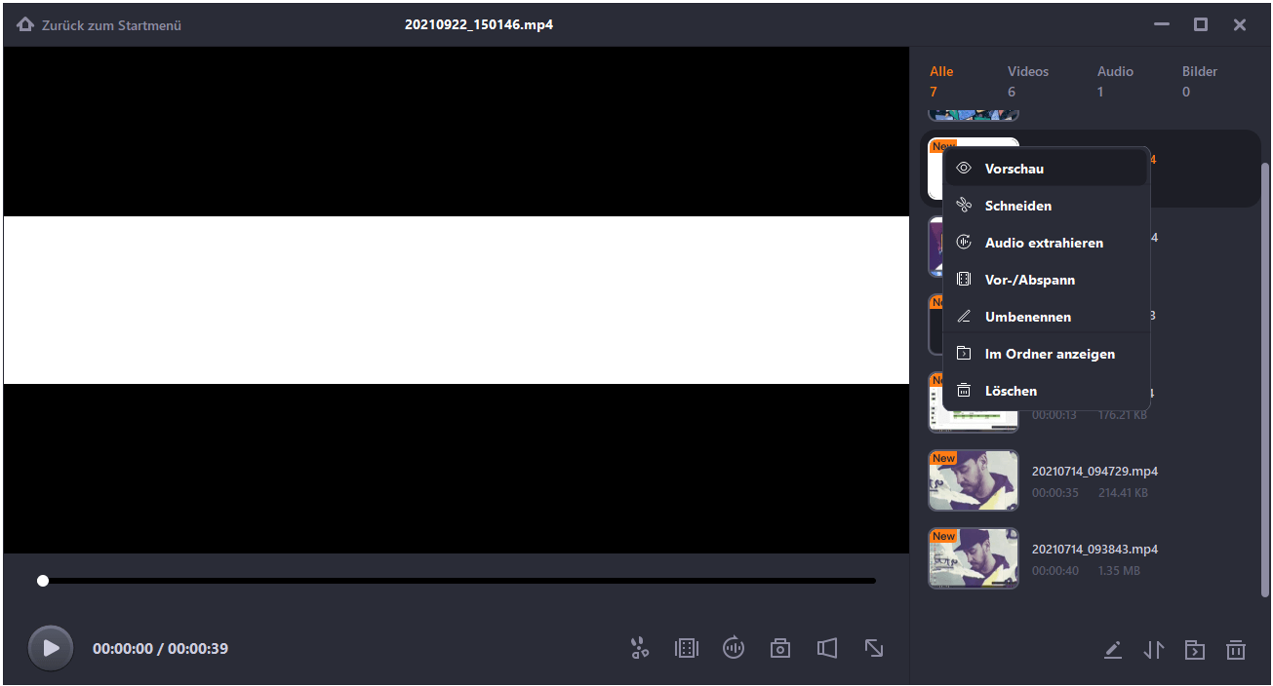The image size is (1273, 686).
Task: Choose Vorschau in the context menu
Action: (x=1046, y=169)
